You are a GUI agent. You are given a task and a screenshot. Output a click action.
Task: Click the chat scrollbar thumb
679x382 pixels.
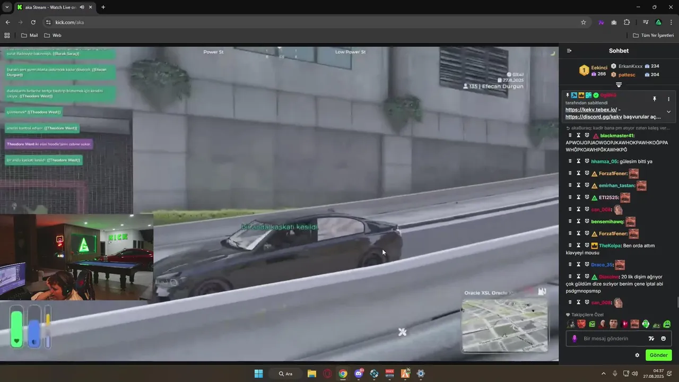point(677,302)
